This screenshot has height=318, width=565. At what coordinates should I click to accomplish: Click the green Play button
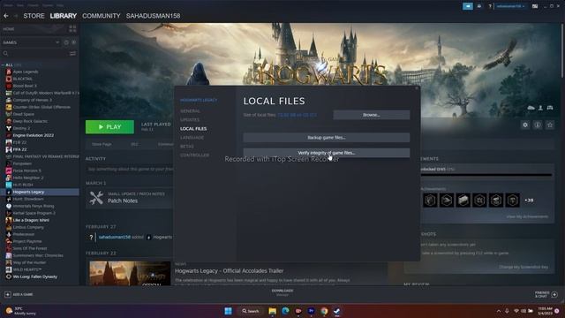109,127
